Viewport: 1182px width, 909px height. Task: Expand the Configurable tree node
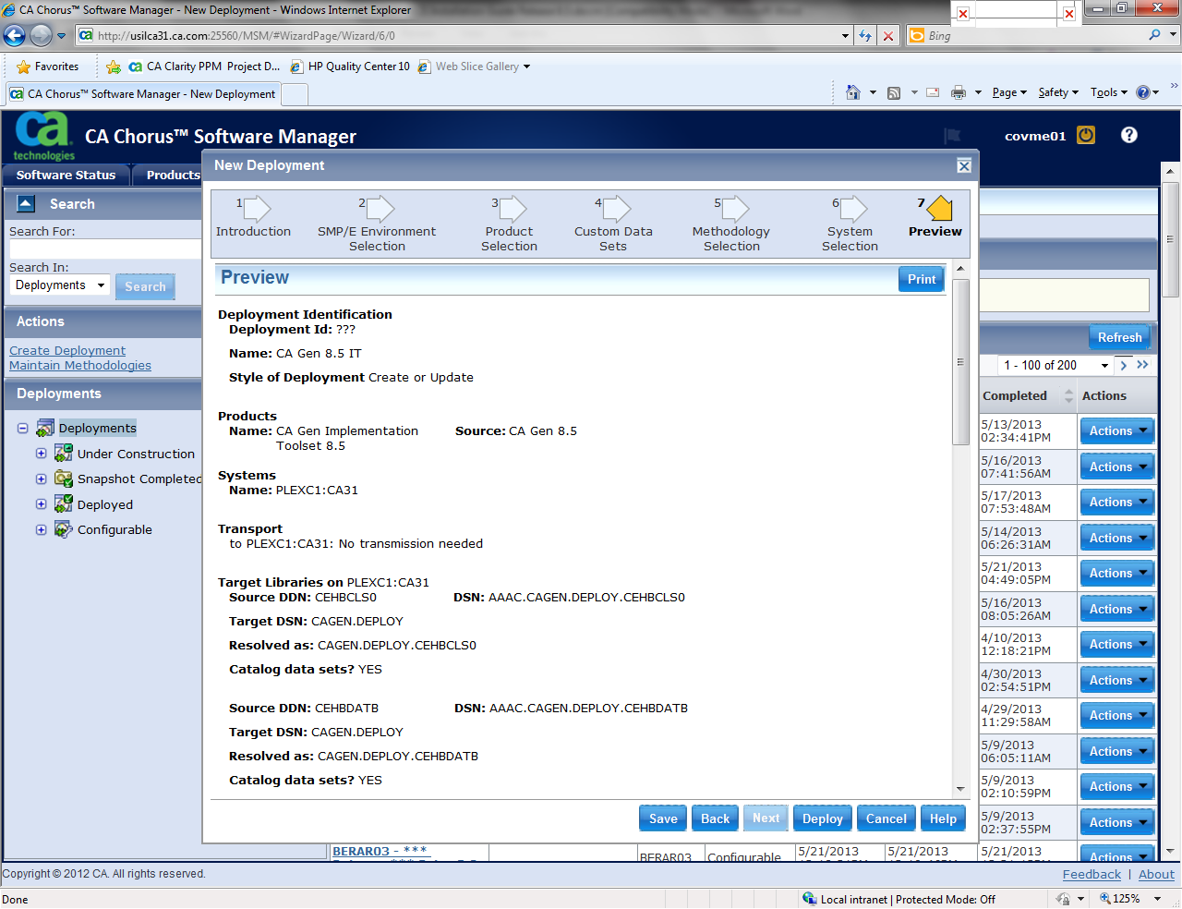tap(41, 529)
